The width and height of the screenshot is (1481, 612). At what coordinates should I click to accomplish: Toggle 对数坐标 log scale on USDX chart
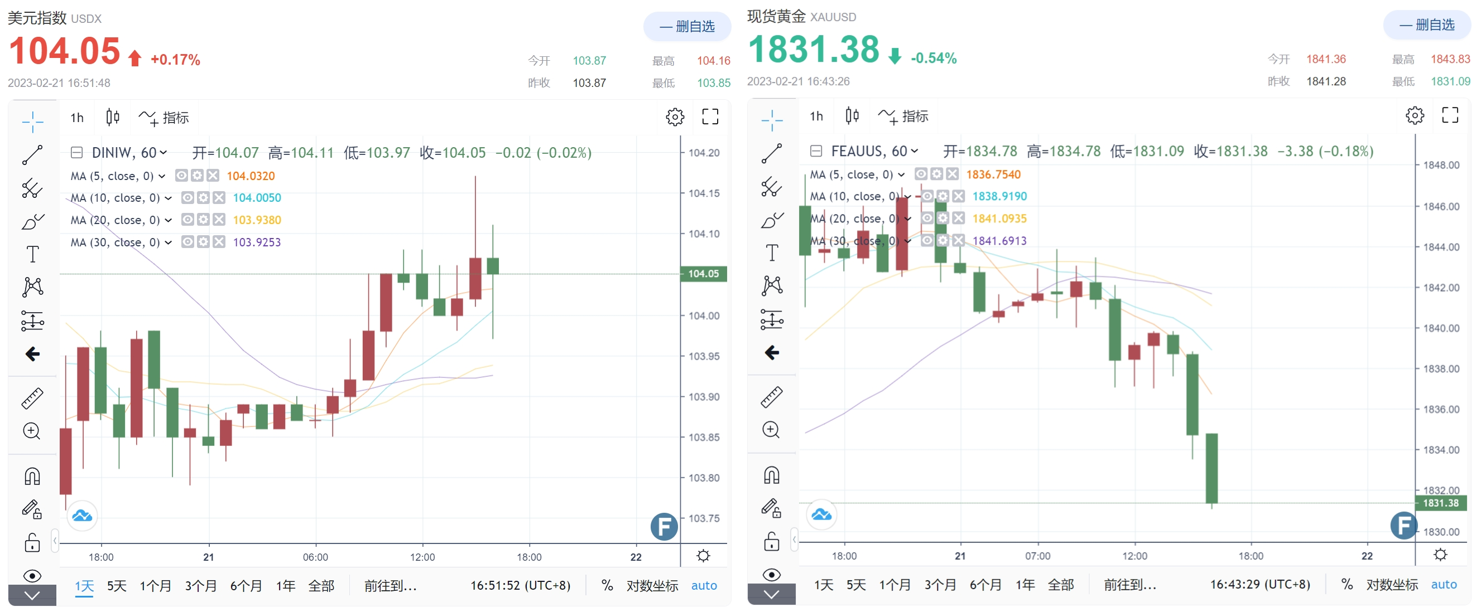[x=652, y=585]
